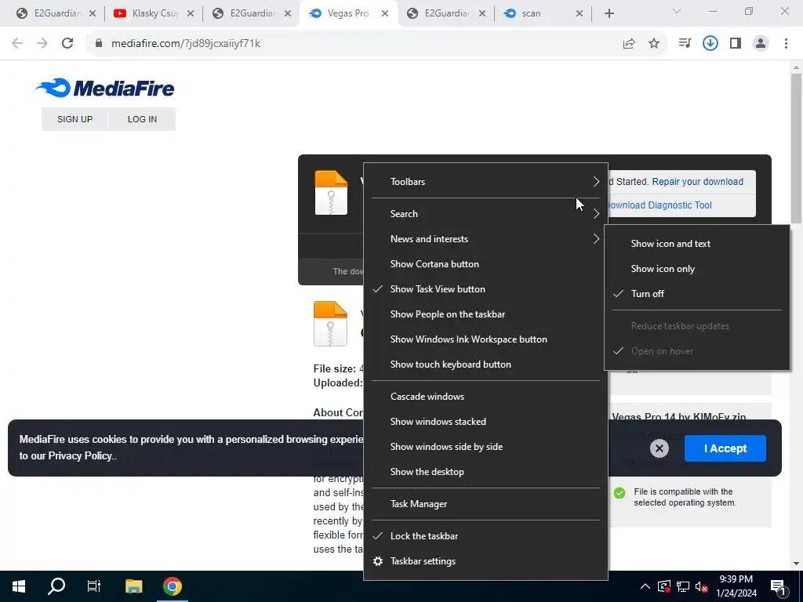803x602 pixels.
Task: Toggle Show touch keyboard button
Action: 485,364
